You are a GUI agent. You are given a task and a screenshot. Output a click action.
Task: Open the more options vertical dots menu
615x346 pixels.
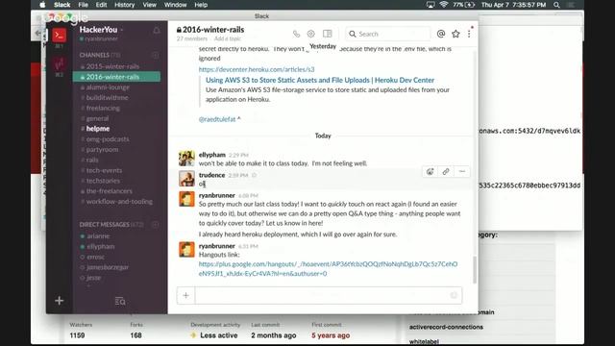pos(469,34)
